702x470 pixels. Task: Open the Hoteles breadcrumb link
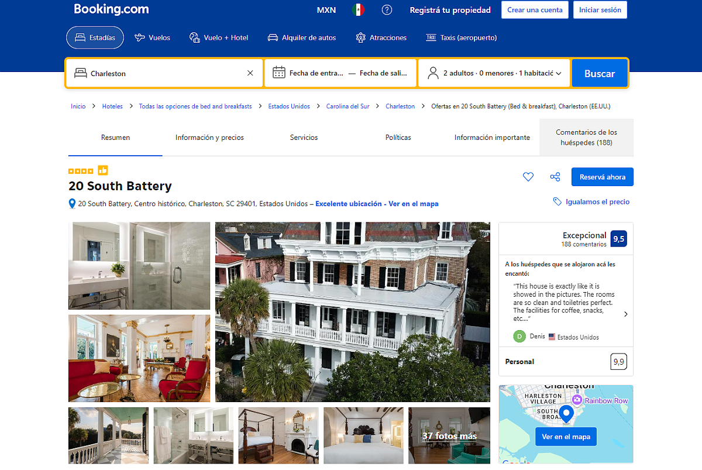tap(112, 107)
